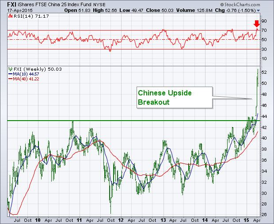Click the RSI axis label 10
Screen dimensions: 274x224
(x=264, y=58)
